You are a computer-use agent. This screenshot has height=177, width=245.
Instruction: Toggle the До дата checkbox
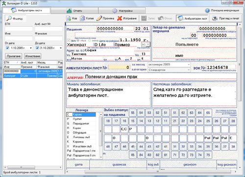pyautogui.click(x=37, y=48)
